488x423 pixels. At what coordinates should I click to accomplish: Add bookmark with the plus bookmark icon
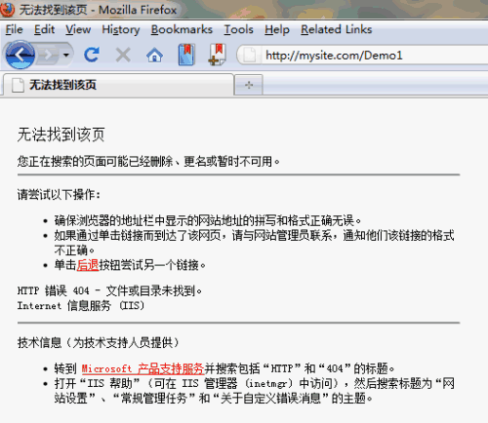click(x=217, y=55)
